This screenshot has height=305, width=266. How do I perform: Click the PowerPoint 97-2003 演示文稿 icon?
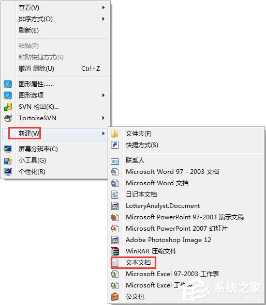coord(115,217)
